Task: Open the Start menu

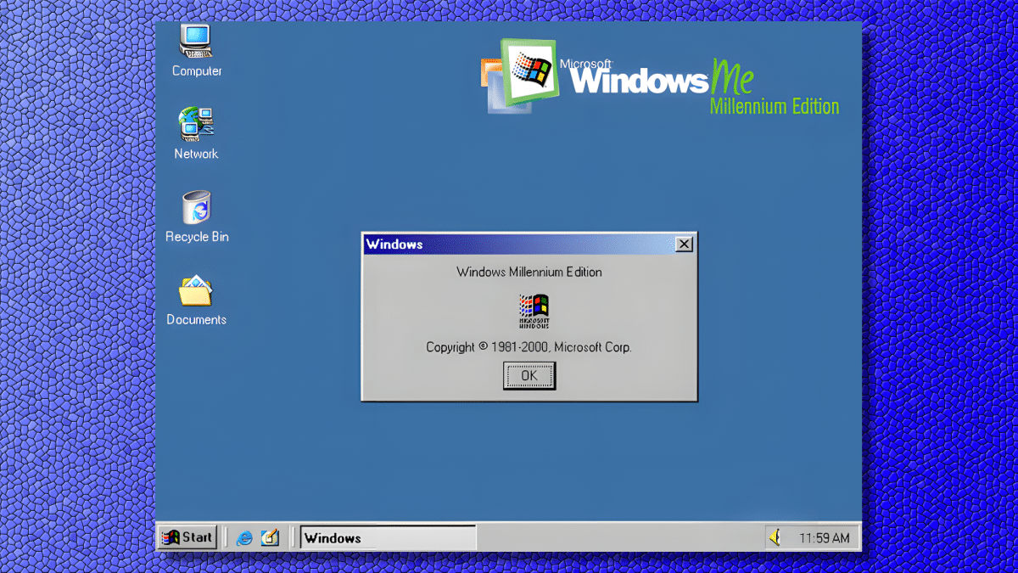Action: (x=187, y=536)
